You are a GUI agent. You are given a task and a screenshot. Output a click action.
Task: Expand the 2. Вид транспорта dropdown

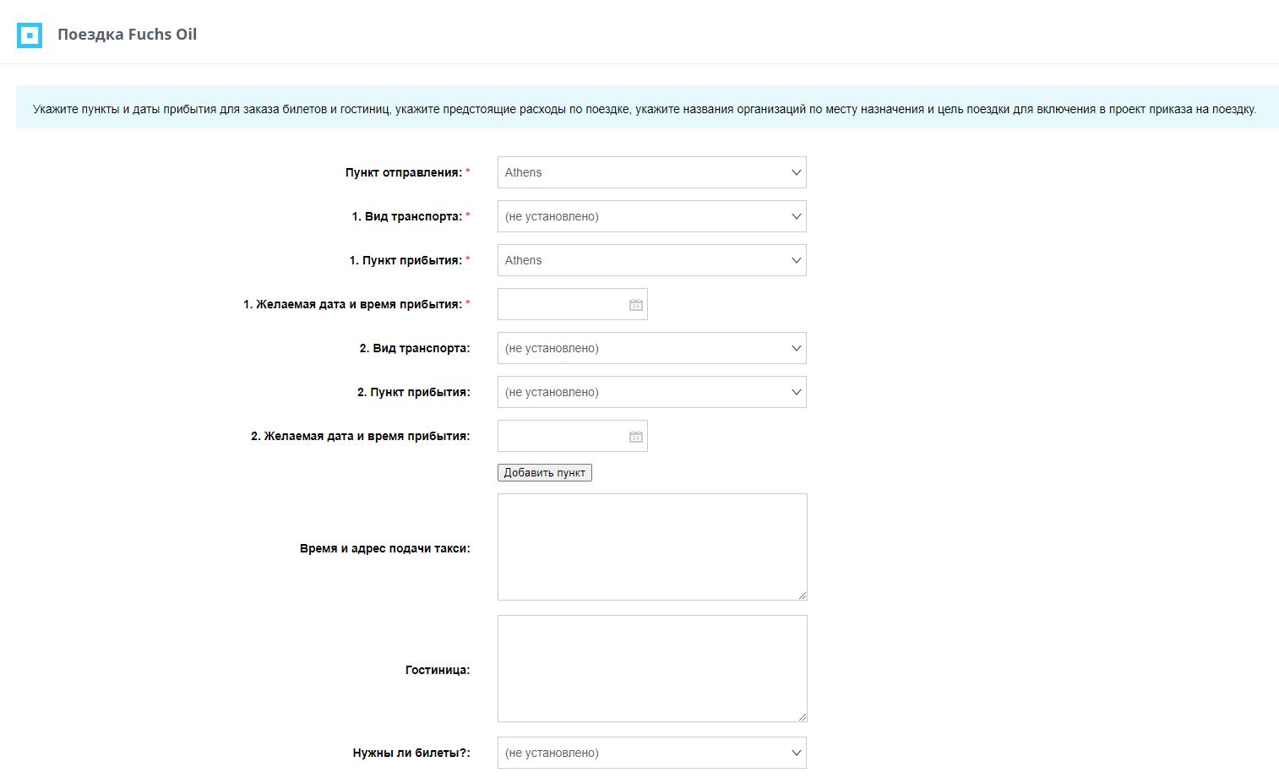(x=652, y=348)
